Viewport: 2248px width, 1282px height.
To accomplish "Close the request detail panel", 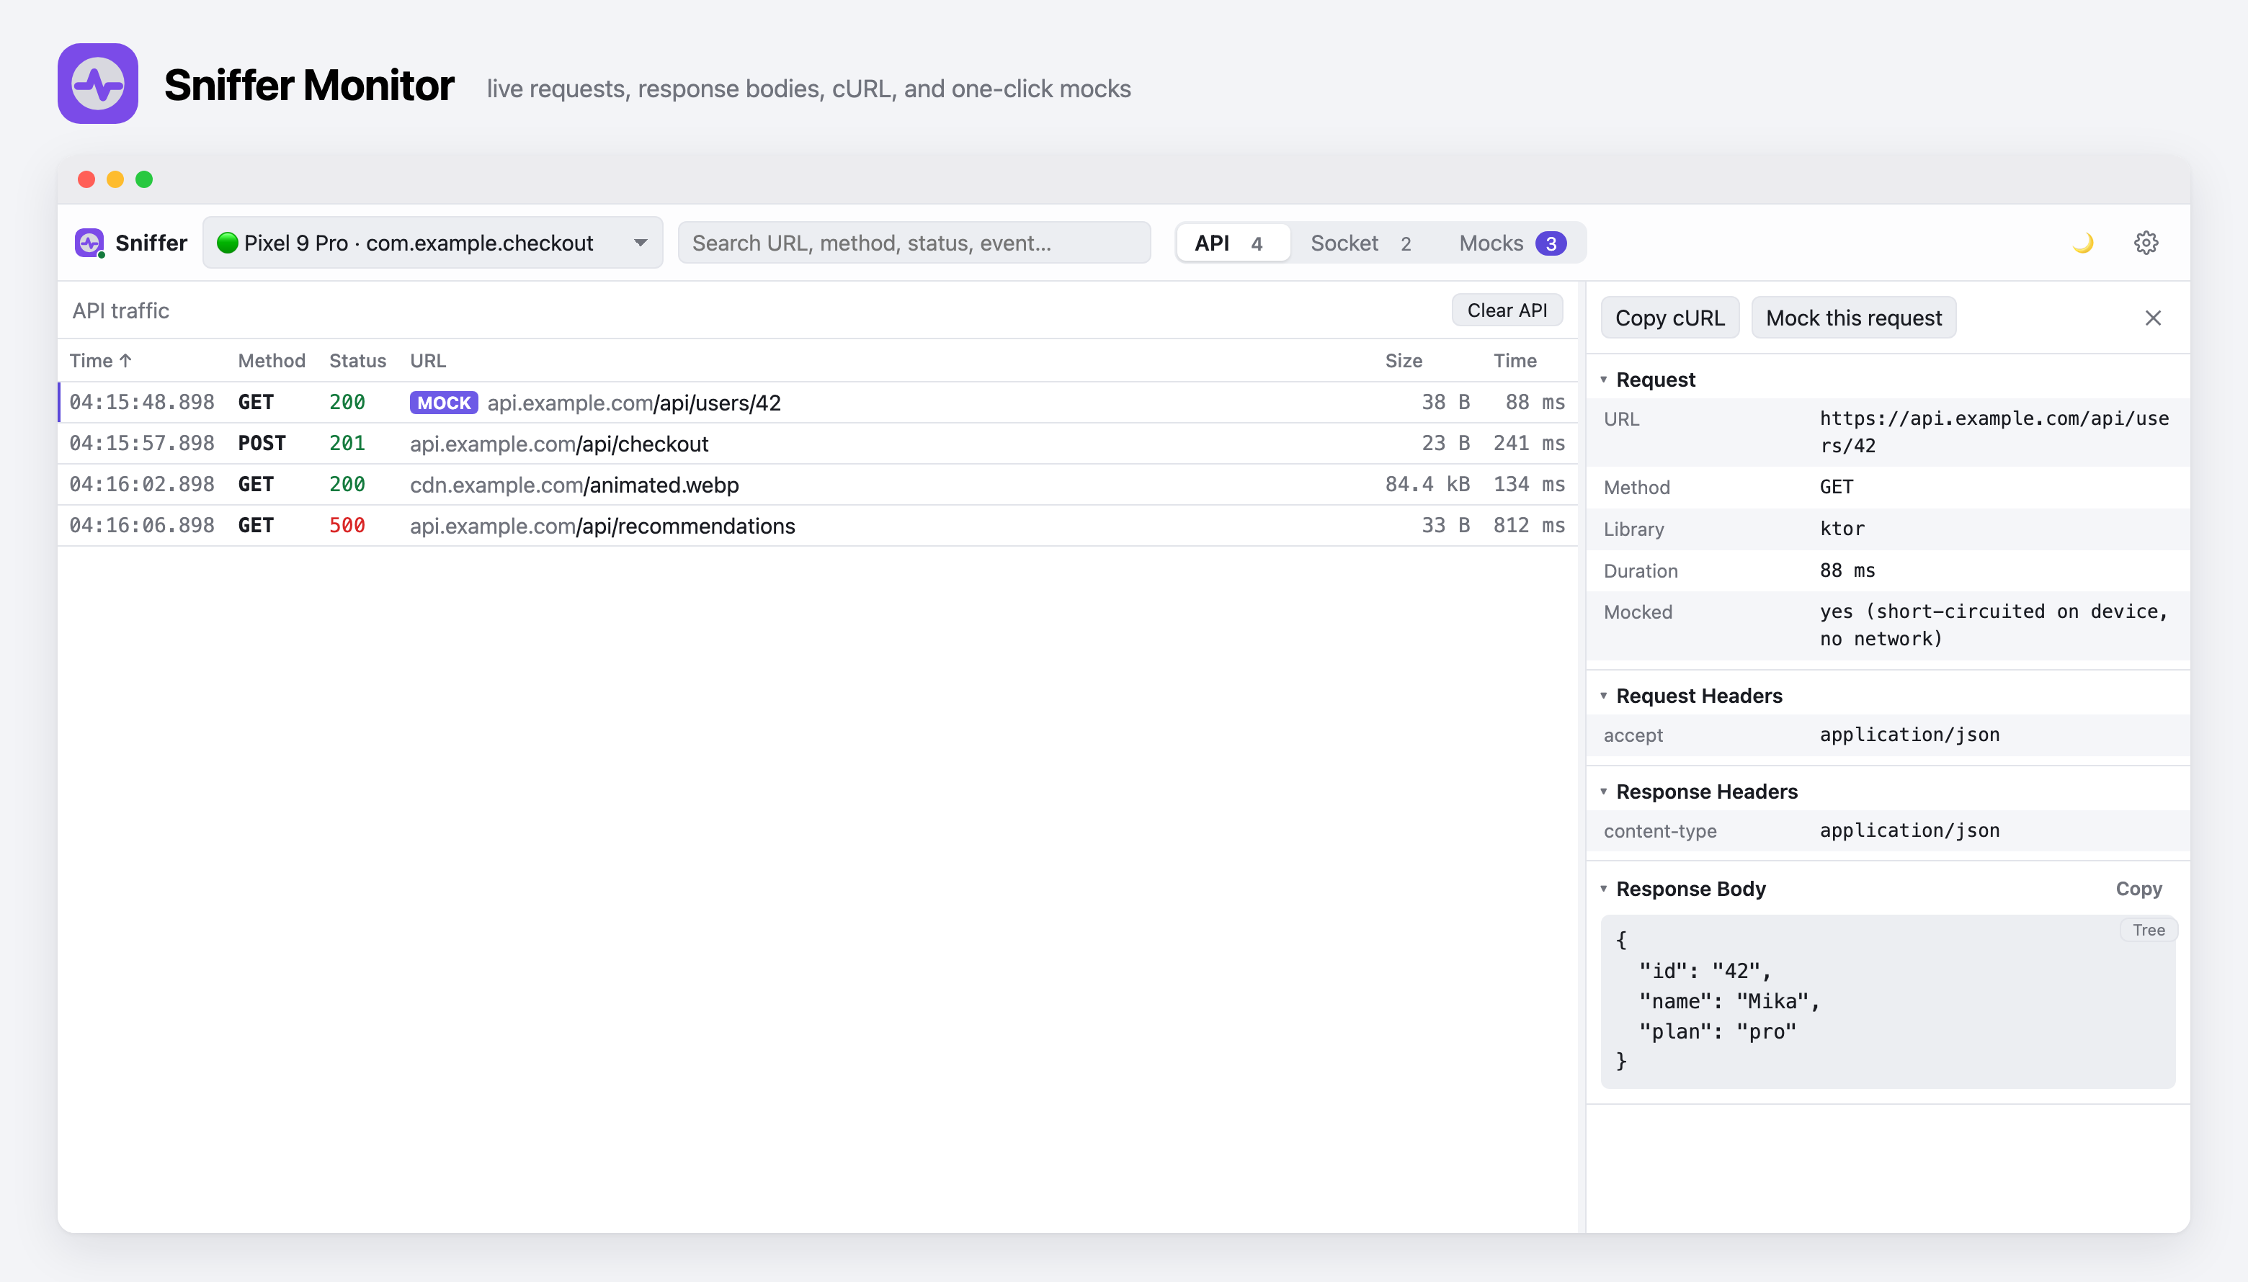I will [2153, 318].
